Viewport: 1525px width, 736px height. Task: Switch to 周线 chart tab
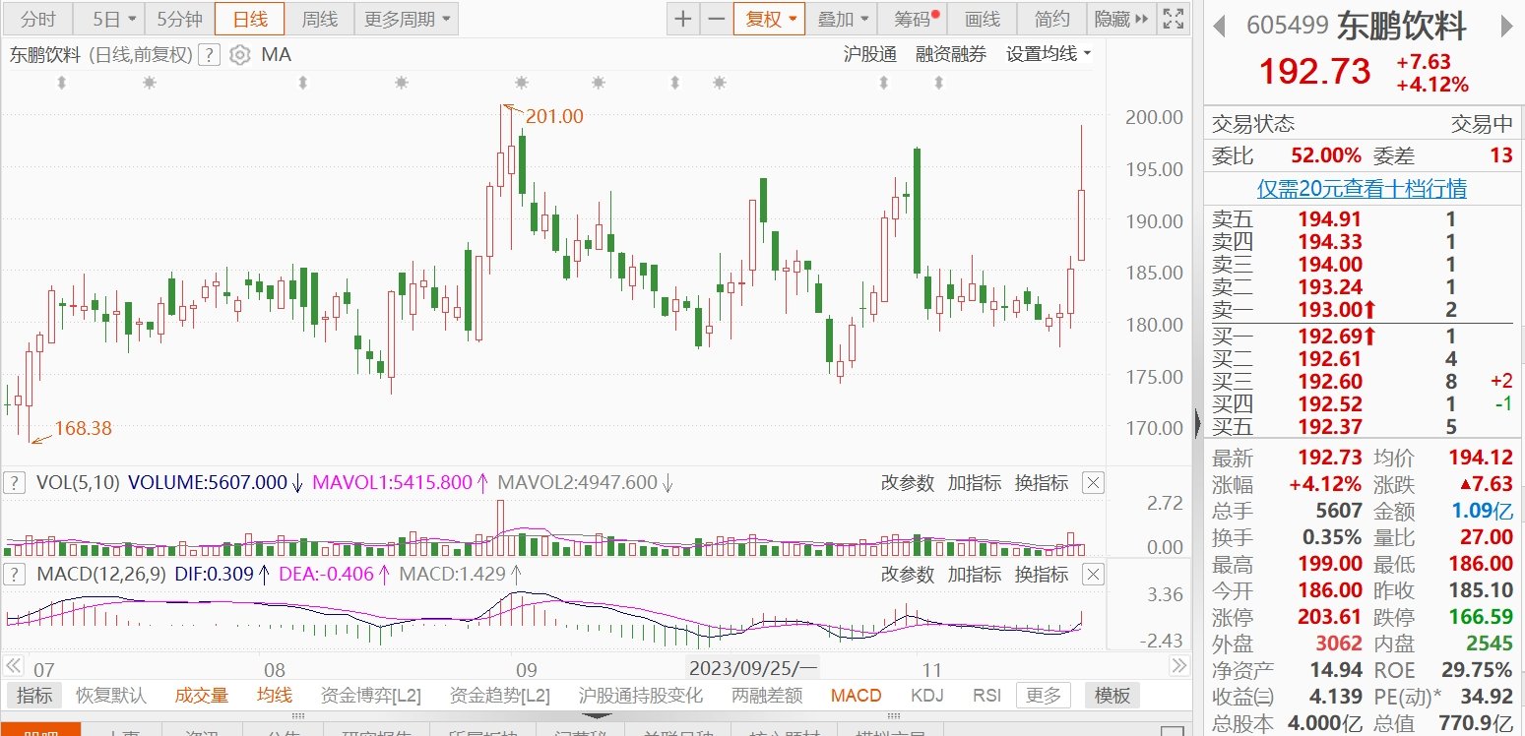(319, 19)
